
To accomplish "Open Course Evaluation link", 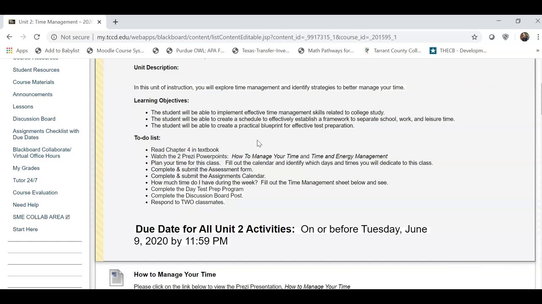I will tap(35, 193).
